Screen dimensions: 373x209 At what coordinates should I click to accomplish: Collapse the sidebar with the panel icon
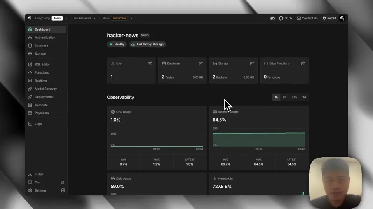[x=63, y=190]
